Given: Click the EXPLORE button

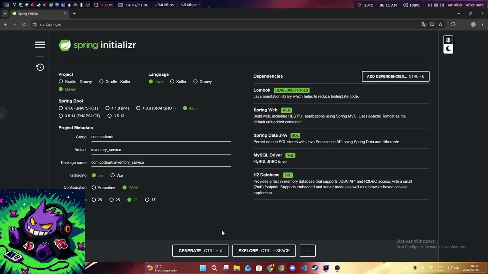Looking at the screenshot, I should tap(264, 251).
